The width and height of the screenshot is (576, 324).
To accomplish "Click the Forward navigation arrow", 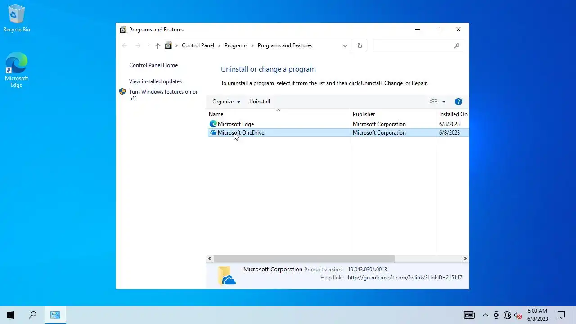I will click(138, 45).
